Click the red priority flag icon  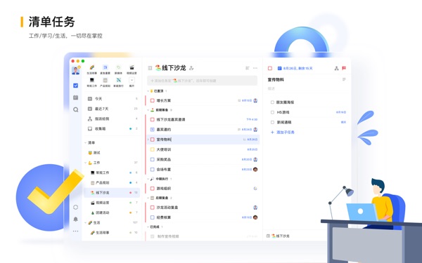(x=344, y=69)
